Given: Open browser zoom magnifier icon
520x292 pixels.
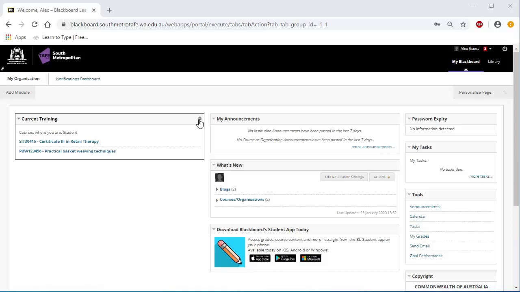Looking at the screenshot, I should point(450,24).
